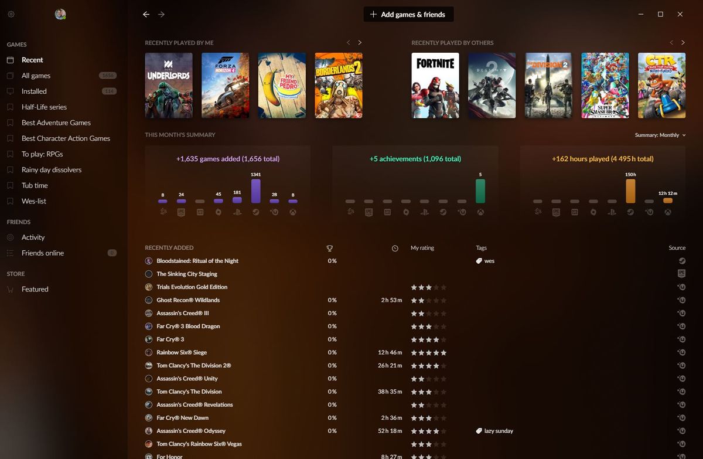Click the Add games & friends button
703x459 pixels.
(408, 13)
